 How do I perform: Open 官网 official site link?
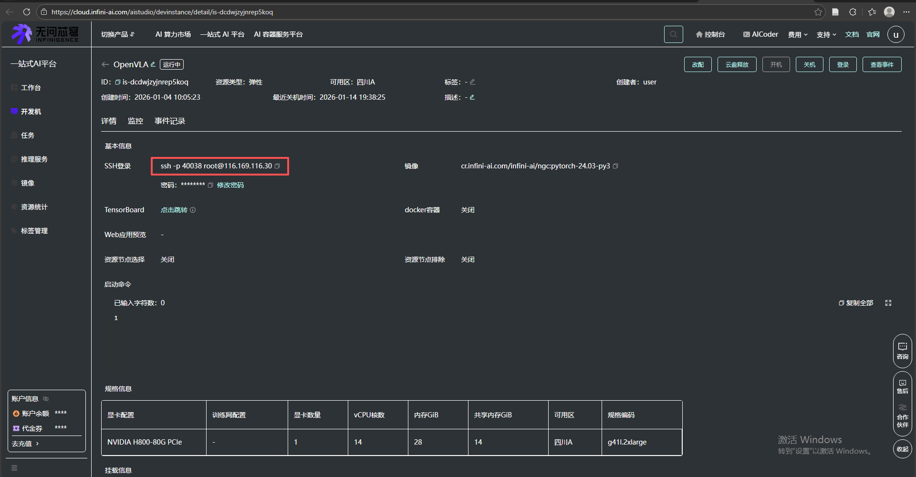(873, 34)
